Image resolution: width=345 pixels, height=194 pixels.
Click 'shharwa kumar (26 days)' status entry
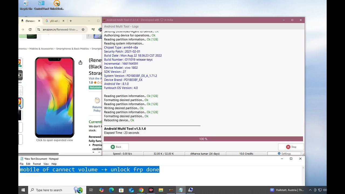205,154
